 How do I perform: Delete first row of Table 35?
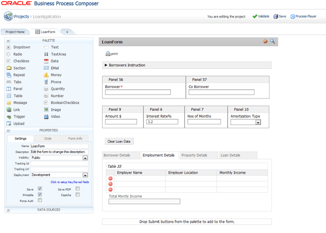coord(110,178)
